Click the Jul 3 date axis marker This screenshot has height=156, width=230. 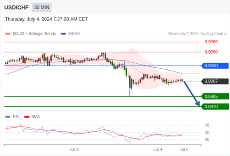point(74,149)
